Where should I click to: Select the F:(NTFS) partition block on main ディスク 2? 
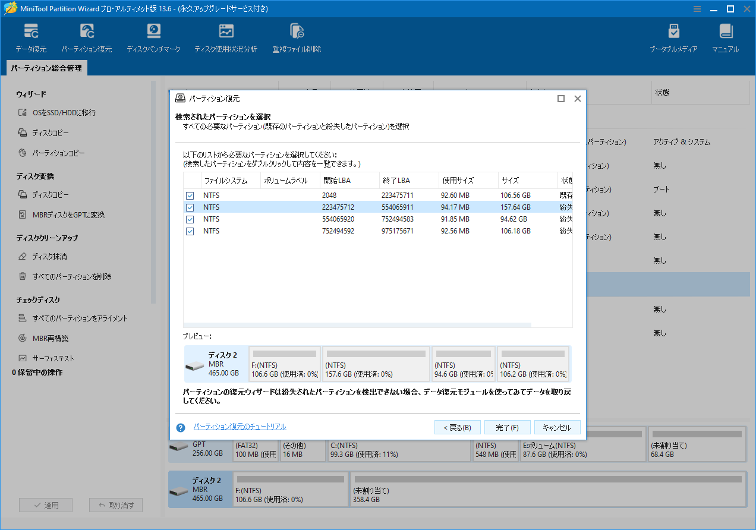[291, 490]
